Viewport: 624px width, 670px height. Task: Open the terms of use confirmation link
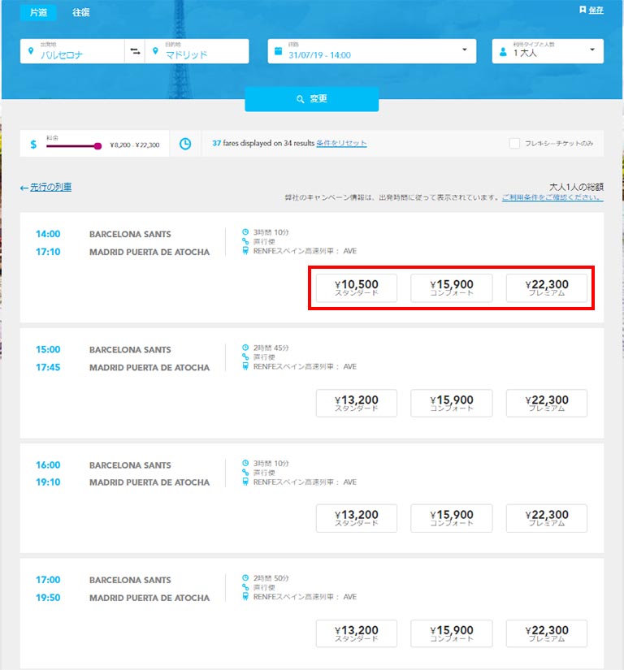(552, 197)
